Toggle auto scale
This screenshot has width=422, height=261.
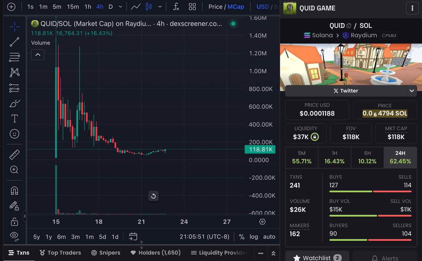(x=269, y=237)
